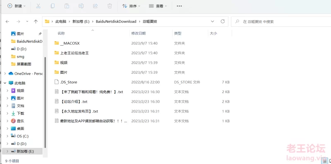
Task: Expand the 图片 node under 此电脑
Action: [7, 98]
